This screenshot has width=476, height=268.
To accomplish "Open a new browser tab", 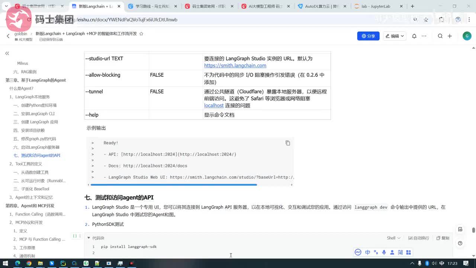I will click(412, 6).
